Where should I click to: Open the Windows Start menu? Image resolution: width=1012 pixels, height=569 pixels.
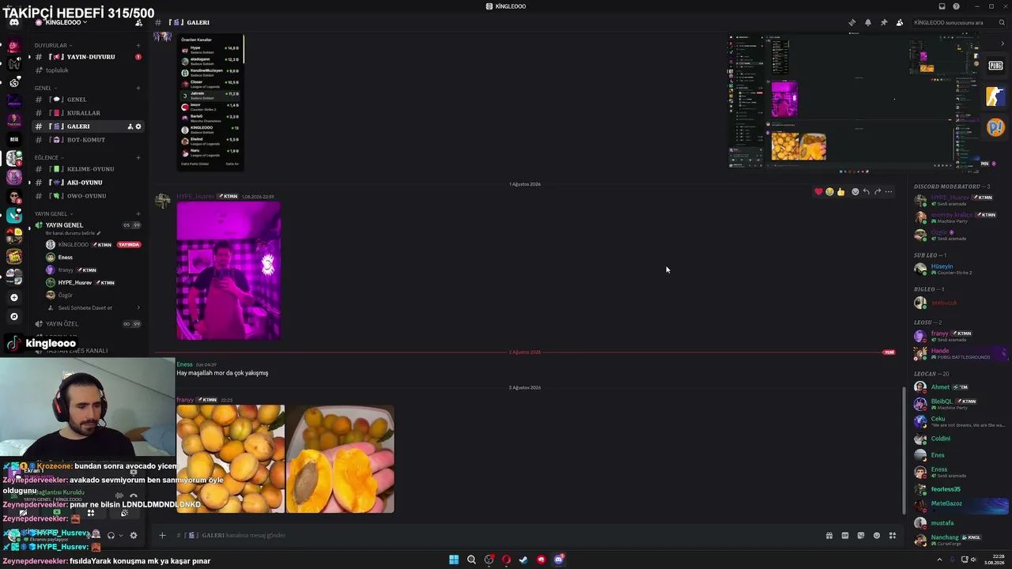454,560
